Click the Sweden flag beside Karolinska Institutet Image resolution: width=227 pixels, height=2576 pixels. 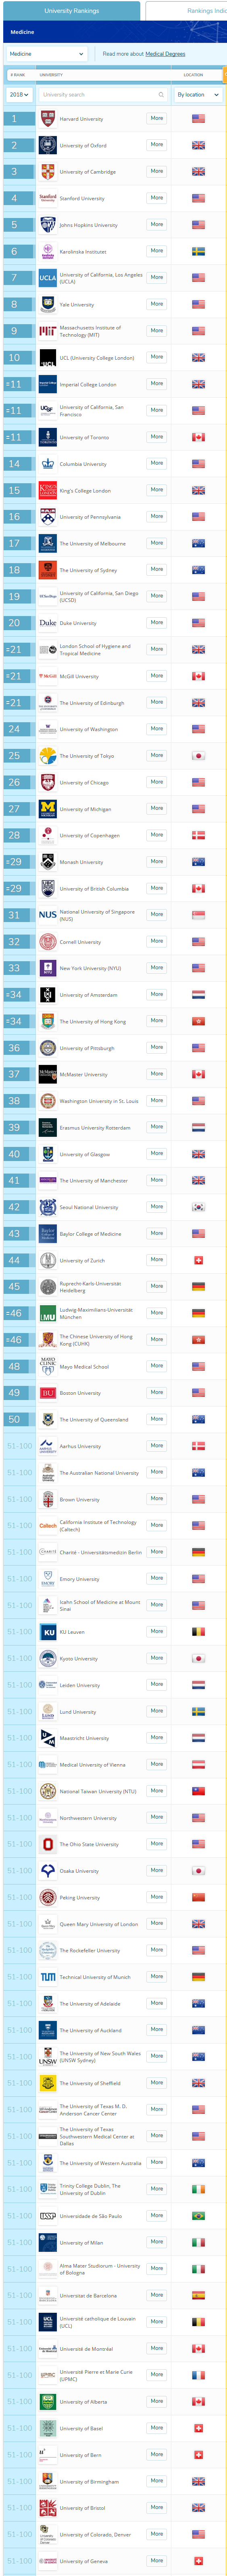click(x=198, y=251)
